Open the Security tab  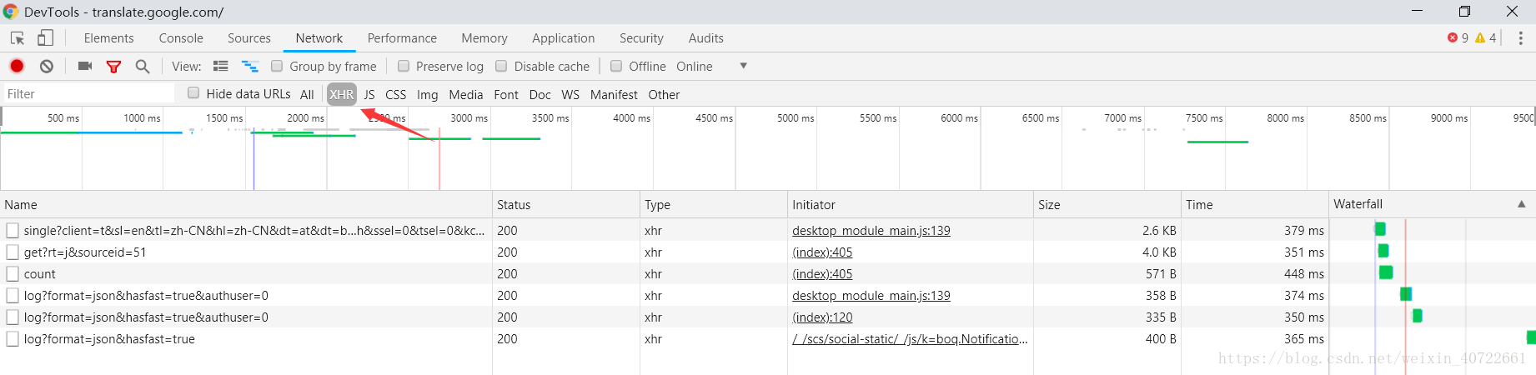tap(641, 38)
